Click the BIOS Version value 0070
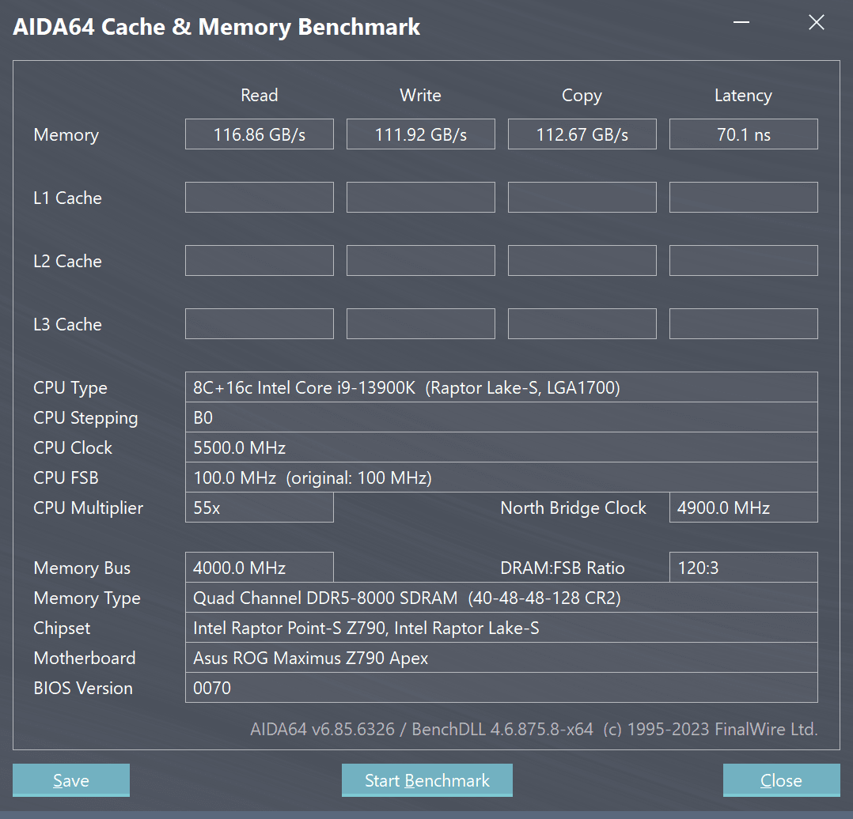This screenshot has height=819, width=853. 502,688
